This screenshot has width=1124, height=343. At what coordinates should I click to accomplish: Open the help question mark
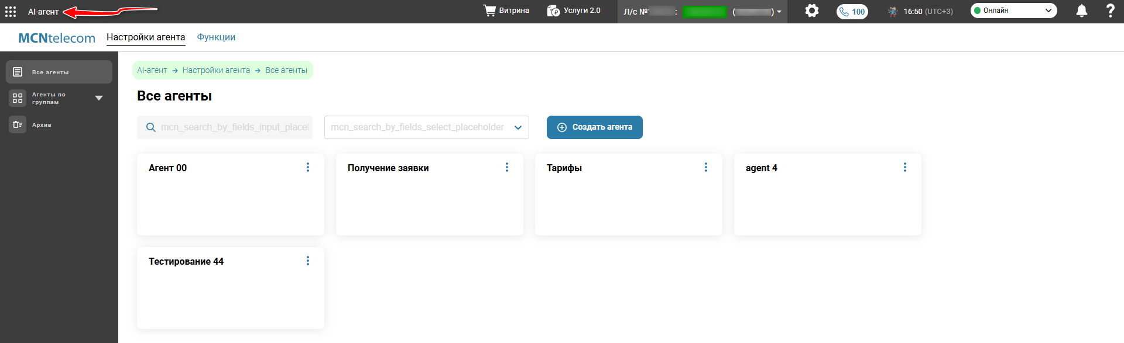[1110, 11]
